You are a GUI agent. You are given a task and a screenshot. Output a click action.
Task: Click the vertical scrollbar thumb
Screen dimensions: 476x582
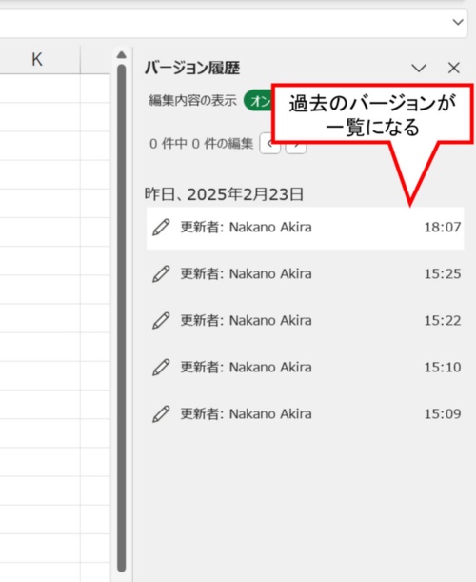[x=121, y=318]
